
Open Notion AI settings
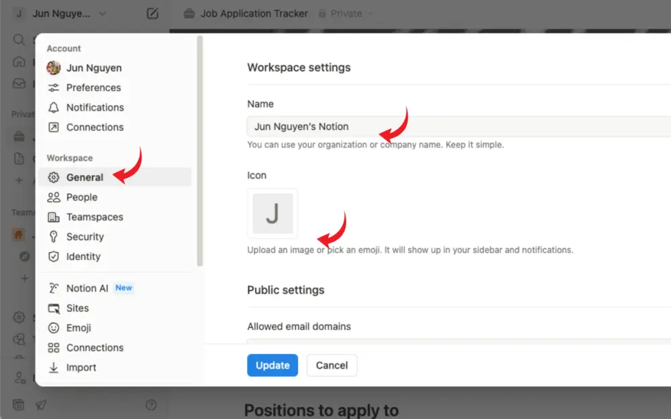[x=115, y=288]
